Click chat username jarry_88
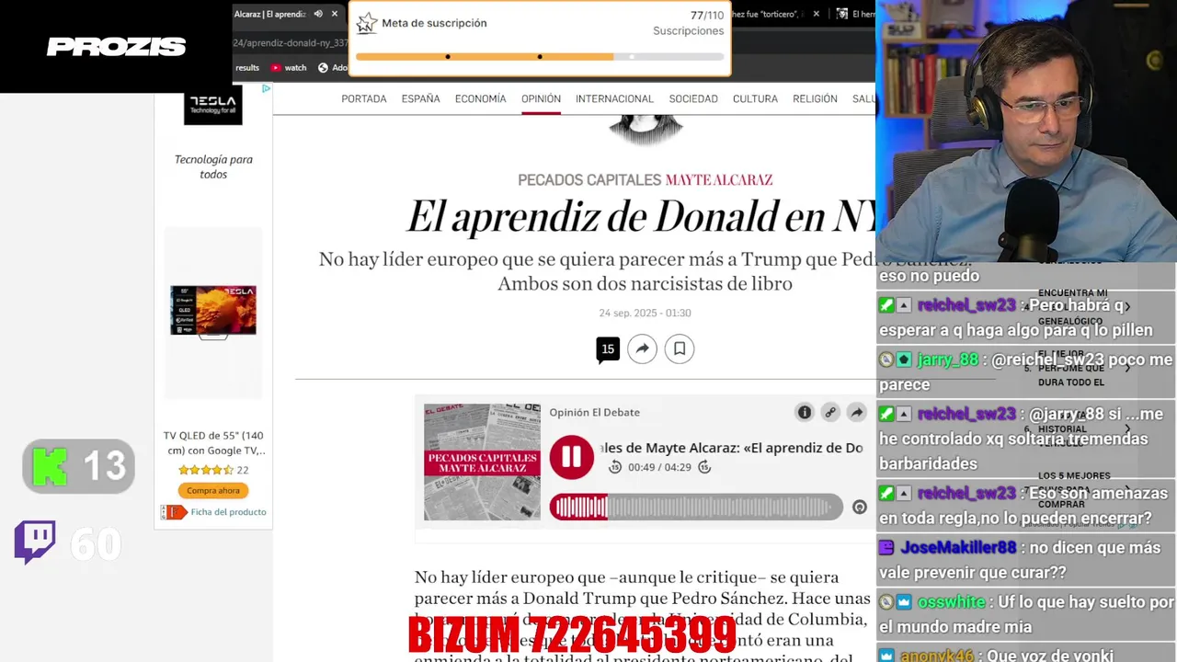1177x662 pixels. 947,360
